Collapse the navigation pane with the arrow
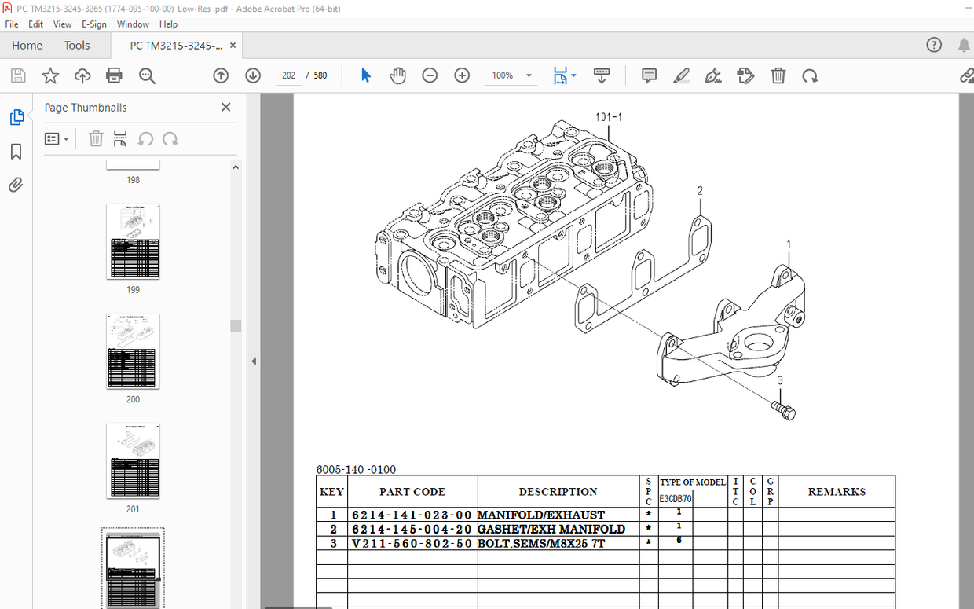This screenshot has width=974, height=609. pyautogui.click(x=254, y=361)
